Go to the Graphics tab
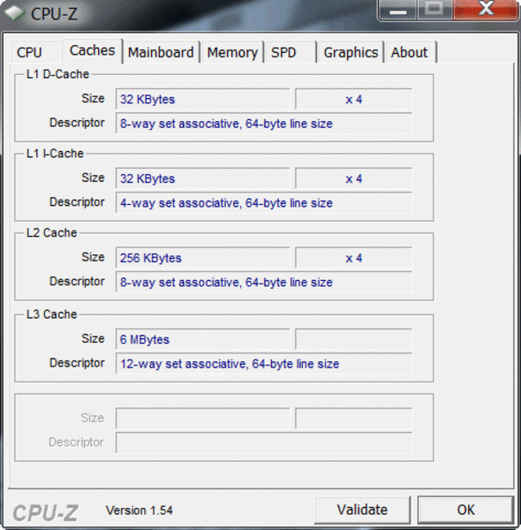The height and width of the screenshot is (530, 521). pos(351,52)
